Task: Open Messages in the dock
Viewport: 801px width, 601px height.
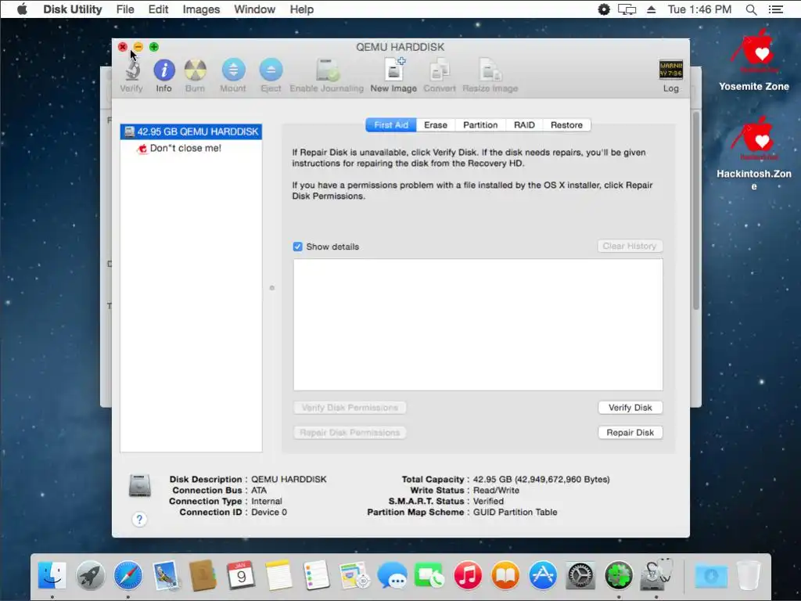Action: 392,575
